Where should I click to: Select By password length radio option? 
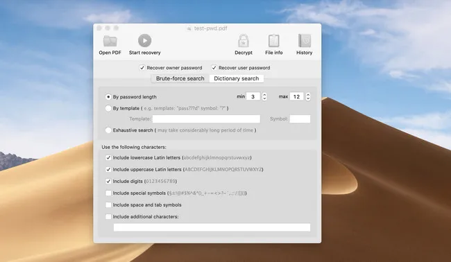tap(108, 97)
